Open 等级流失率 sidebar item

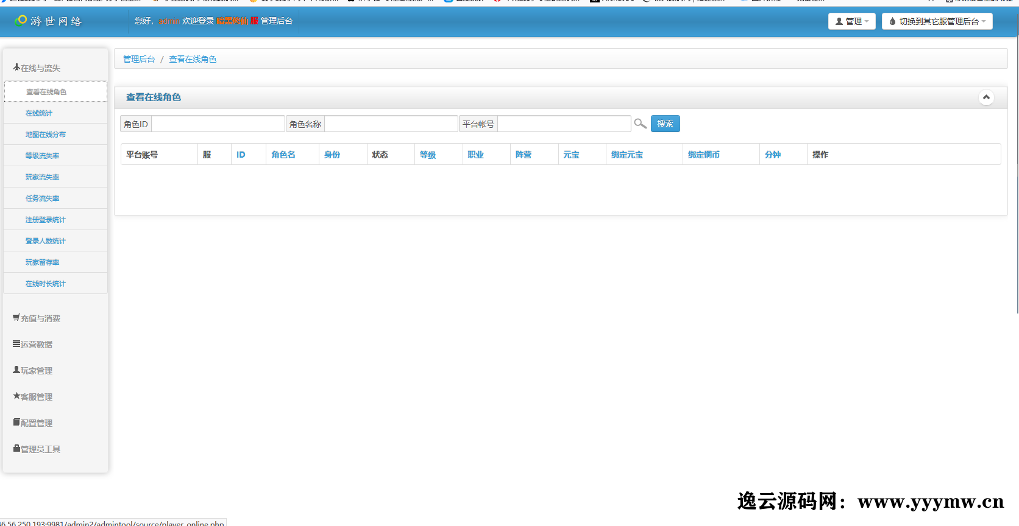55,156
